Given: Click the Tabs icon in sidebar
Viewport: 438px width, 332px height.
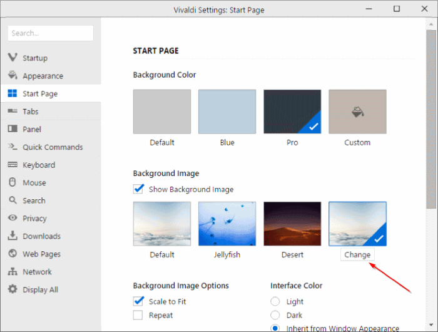Looking at the screenshot, I should coord(13,111).
